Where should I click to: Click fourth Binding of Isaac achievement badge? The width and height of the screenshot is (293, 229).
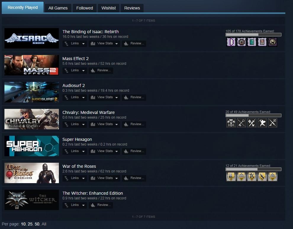[x=262, y=42]
